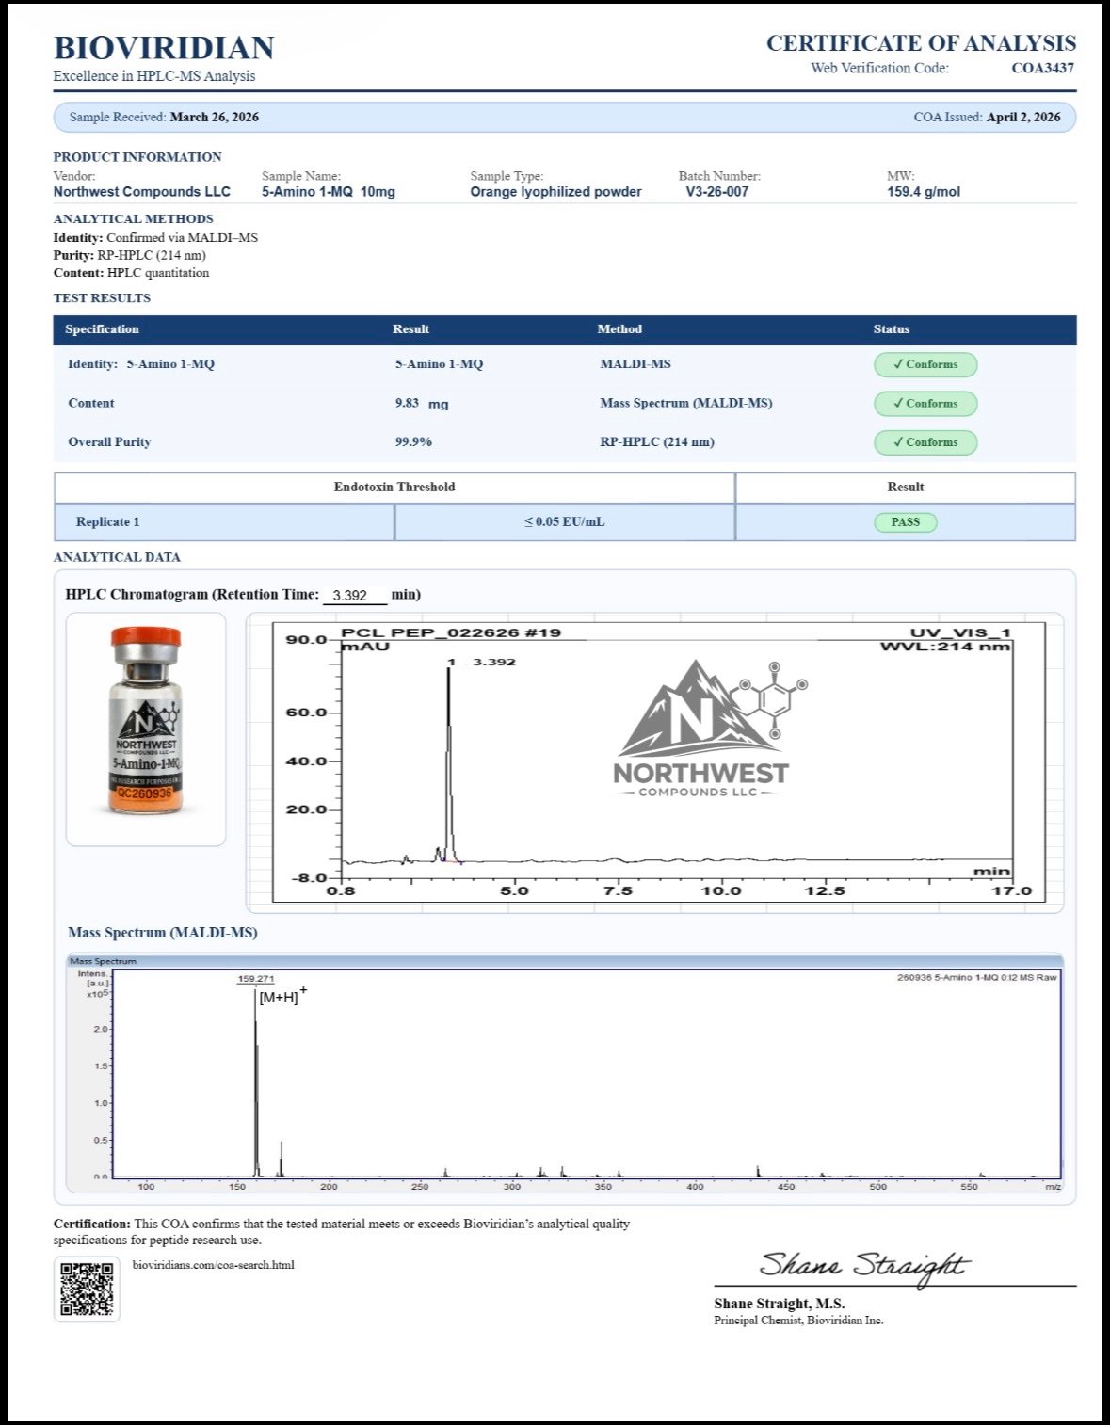Click the Conforms badge in the Content row

(925, 404)
